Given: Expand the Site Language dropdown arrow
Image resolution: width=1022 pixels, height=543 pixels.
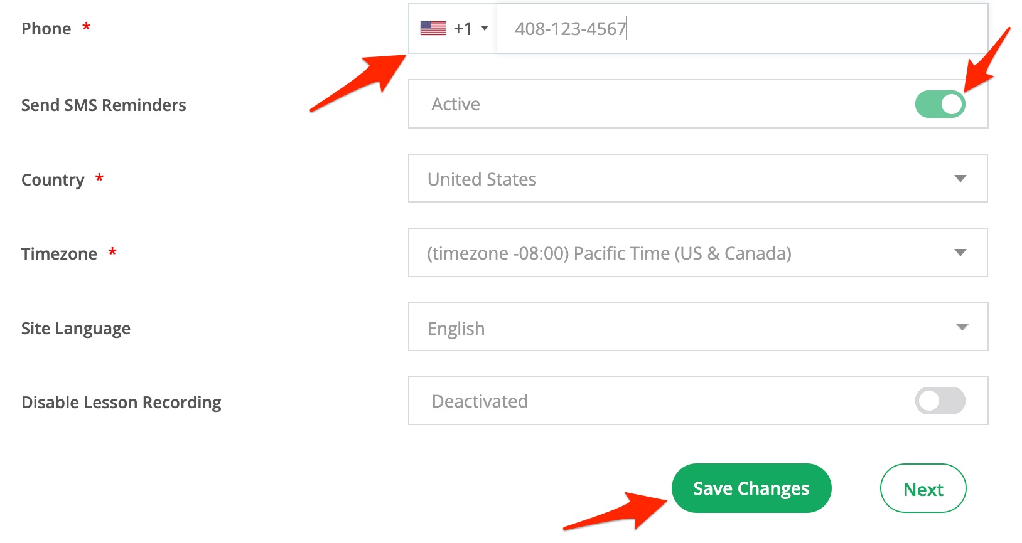Looking at the screenshot, I should [x=962, y=327].
